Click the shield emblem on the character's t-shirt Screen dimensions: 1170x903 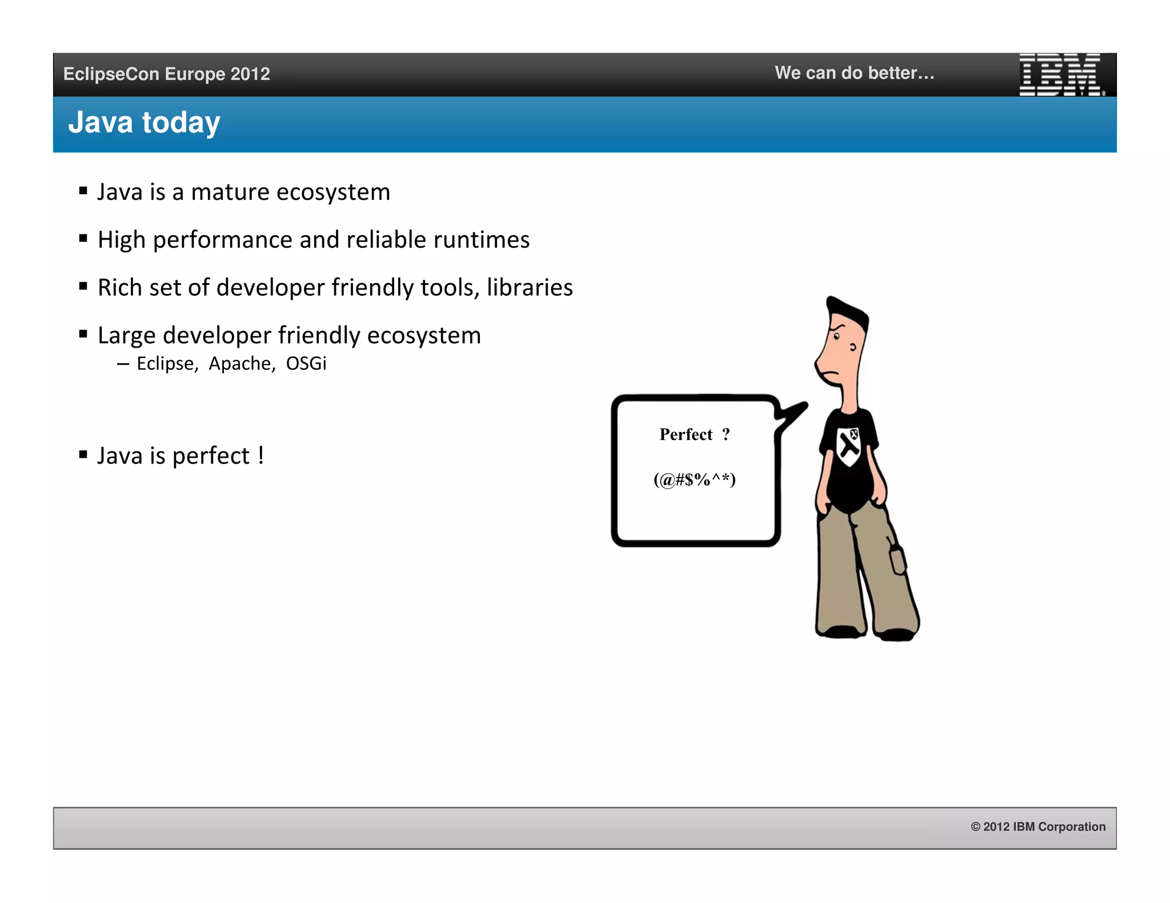click(849, 447)
